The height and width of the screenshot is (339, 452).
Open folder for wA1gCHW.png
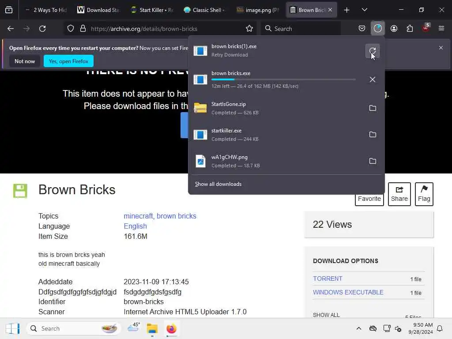coord(373,161)
